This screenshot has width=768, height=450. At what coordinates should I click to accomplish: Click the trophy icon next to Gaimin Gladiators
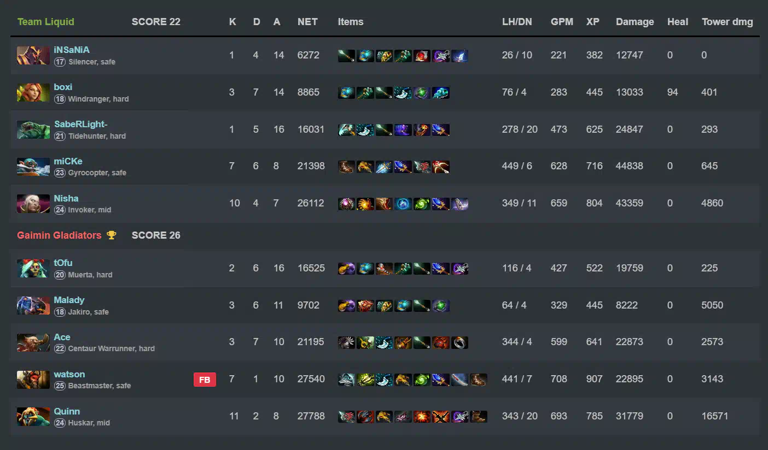[x=112, y=235]
